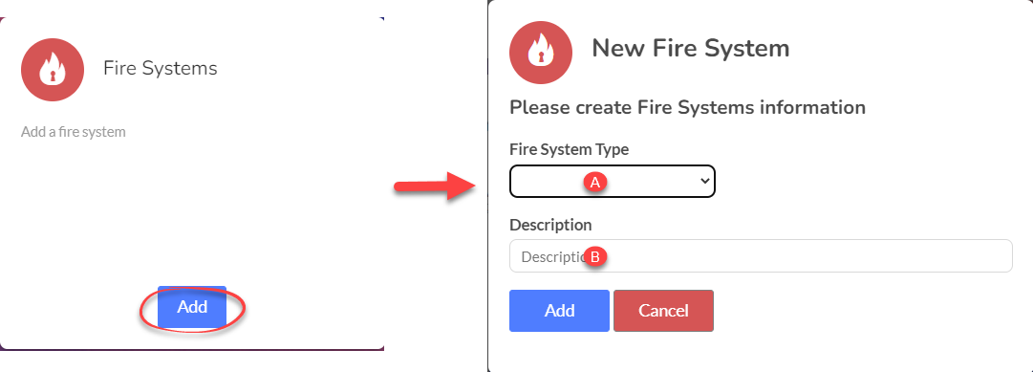Viewport: 1033px width, 372px height.
Task: Click the red circled B marker
Action: (595, 257)
